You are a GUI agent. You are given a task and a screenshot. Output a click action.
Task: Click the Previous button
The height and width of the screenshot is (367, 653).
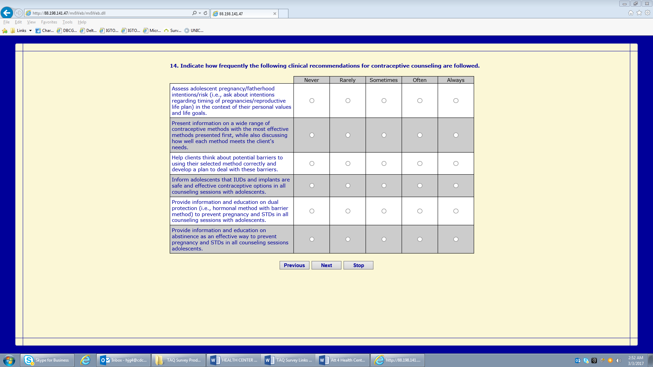294,265
